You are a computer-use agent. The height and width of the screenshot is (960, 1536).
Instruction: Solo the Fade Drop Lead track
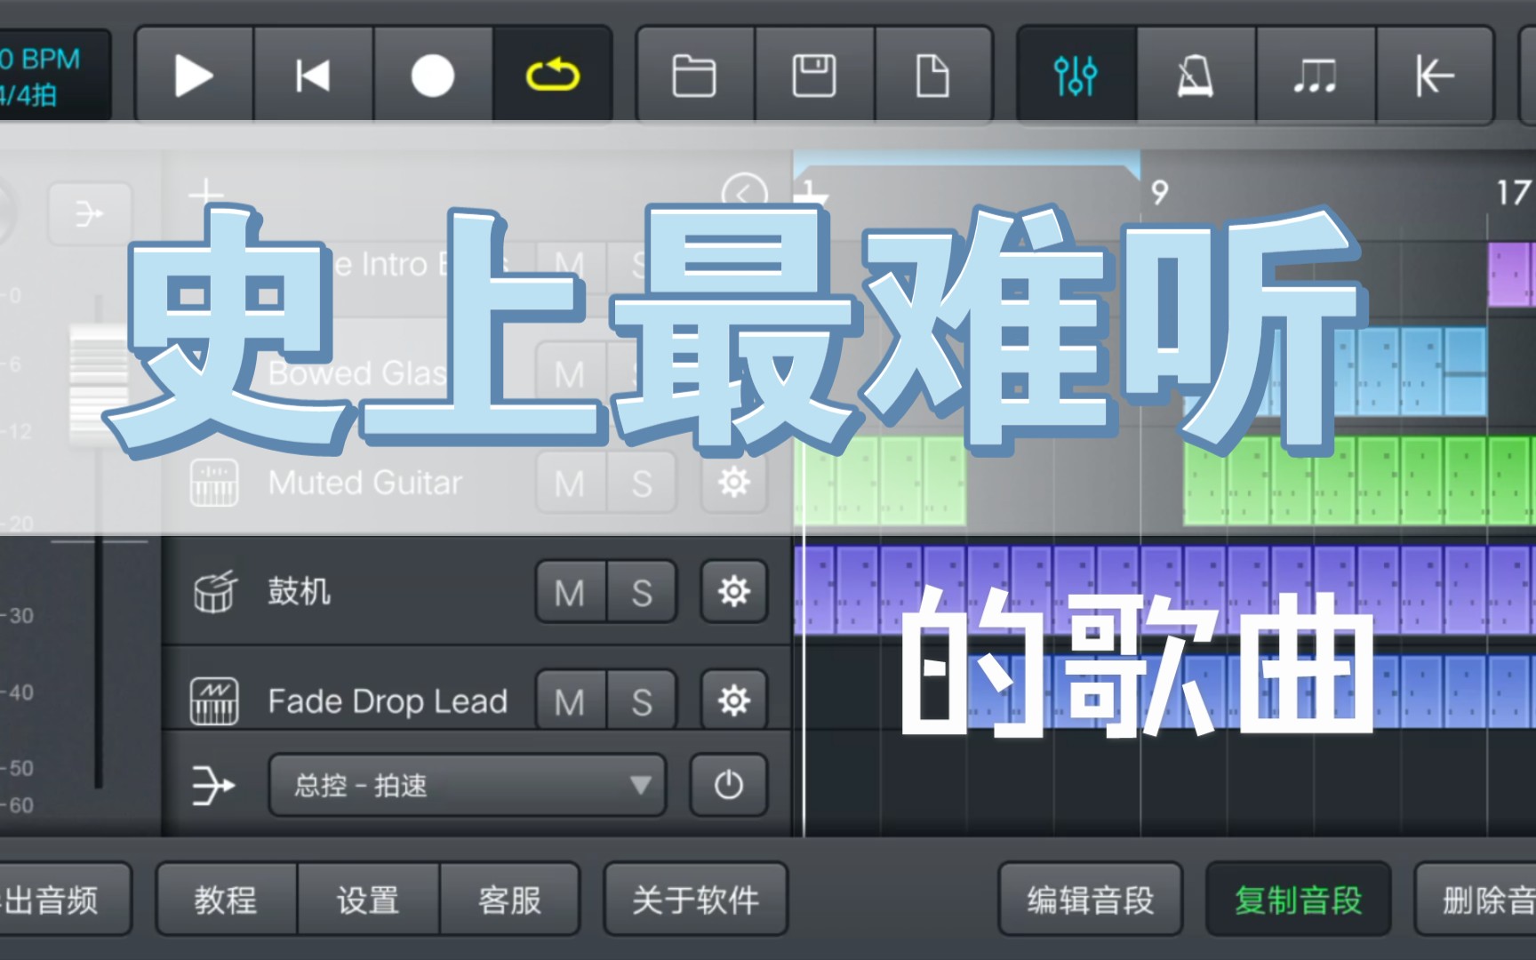[642, 700]
